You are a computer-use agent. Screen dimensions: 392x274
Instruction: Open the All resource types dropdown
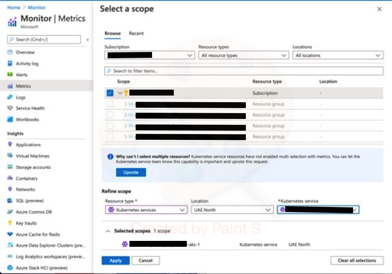244,55
